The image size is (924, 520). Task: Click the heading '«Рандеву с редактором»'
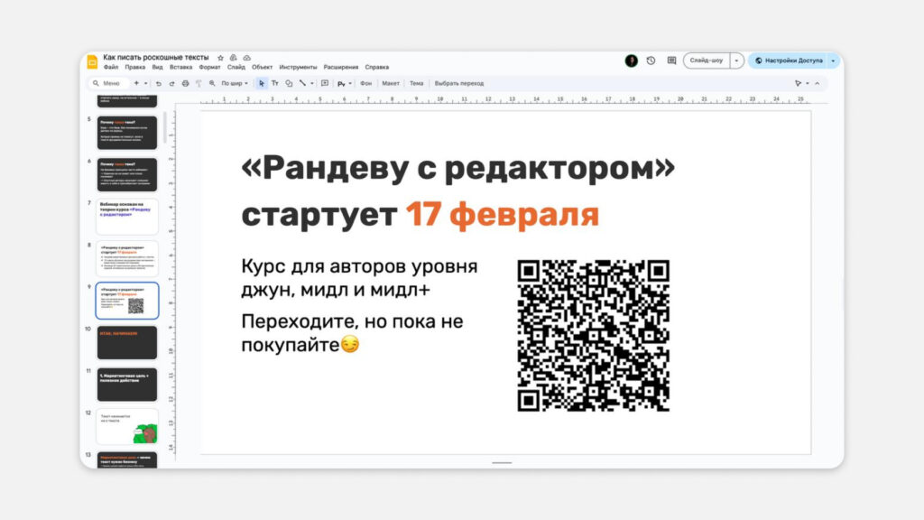(457, 169)
